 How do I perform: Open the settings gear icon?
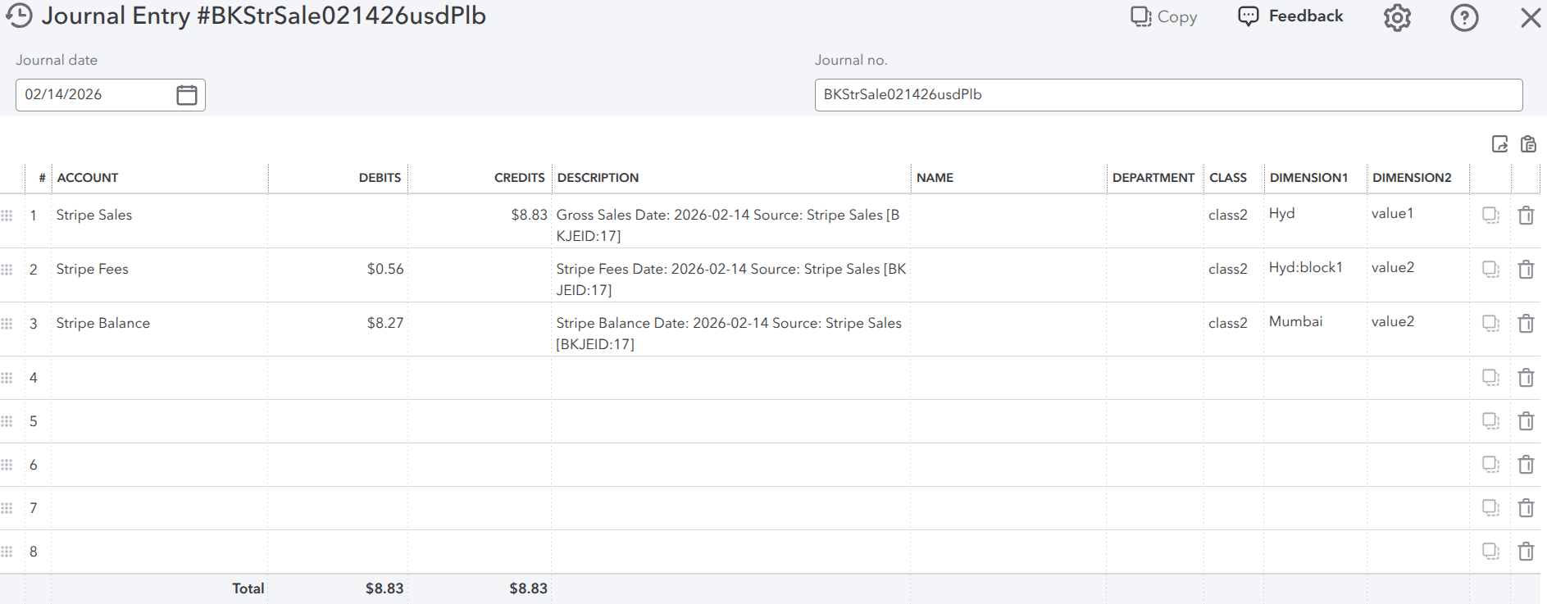pyautogui.click(x=1397, y=17)
